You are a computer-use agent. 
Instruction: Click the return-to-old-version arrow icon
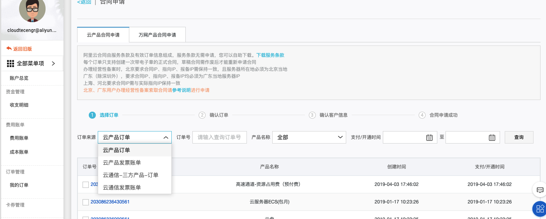pos(9,49)
